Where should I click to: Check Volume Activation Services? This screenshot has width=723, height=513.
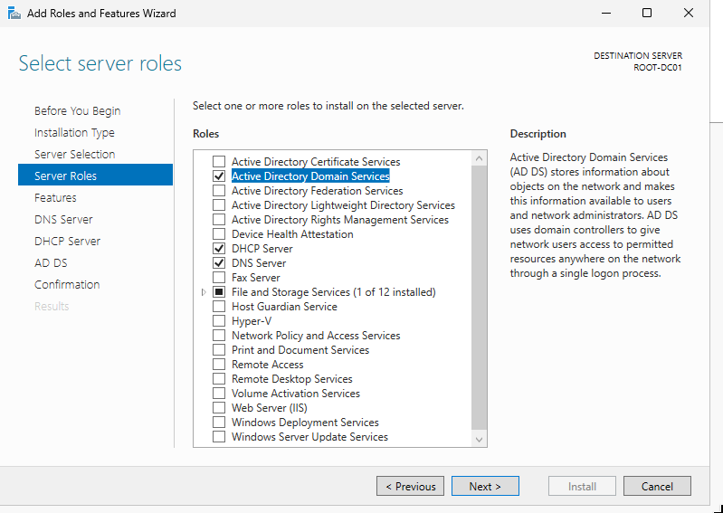219,394
